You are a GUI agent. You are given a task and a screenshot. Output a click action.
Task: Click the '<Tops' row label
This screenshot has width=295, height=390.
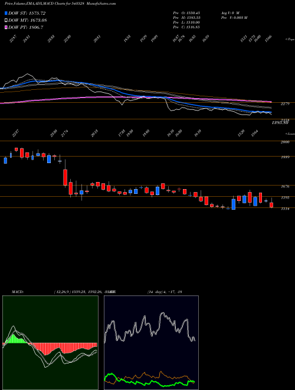tap(289, 40)
